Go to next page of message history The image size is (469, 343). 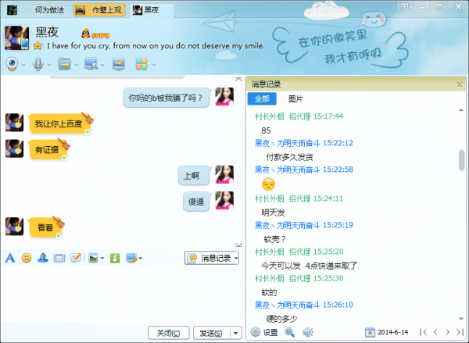447,332
